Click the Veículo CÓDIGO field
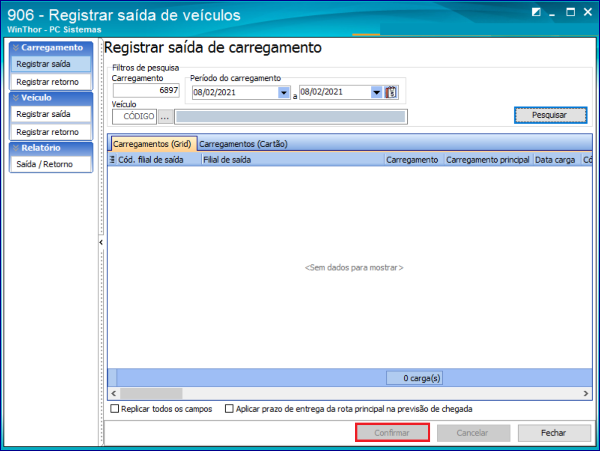The height and width of the screenshot is (451, 600). point(134,117)
